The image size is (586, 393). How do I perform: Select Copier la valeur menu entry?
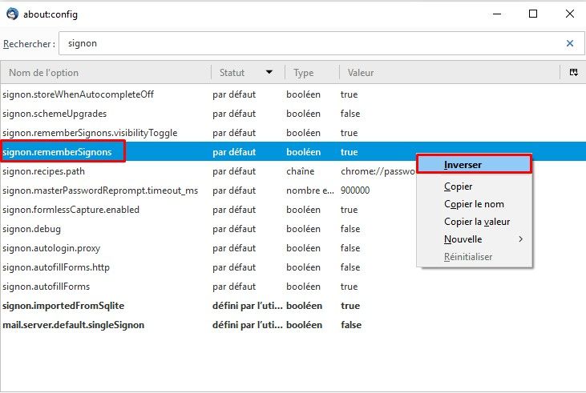[x=474, y=222]
